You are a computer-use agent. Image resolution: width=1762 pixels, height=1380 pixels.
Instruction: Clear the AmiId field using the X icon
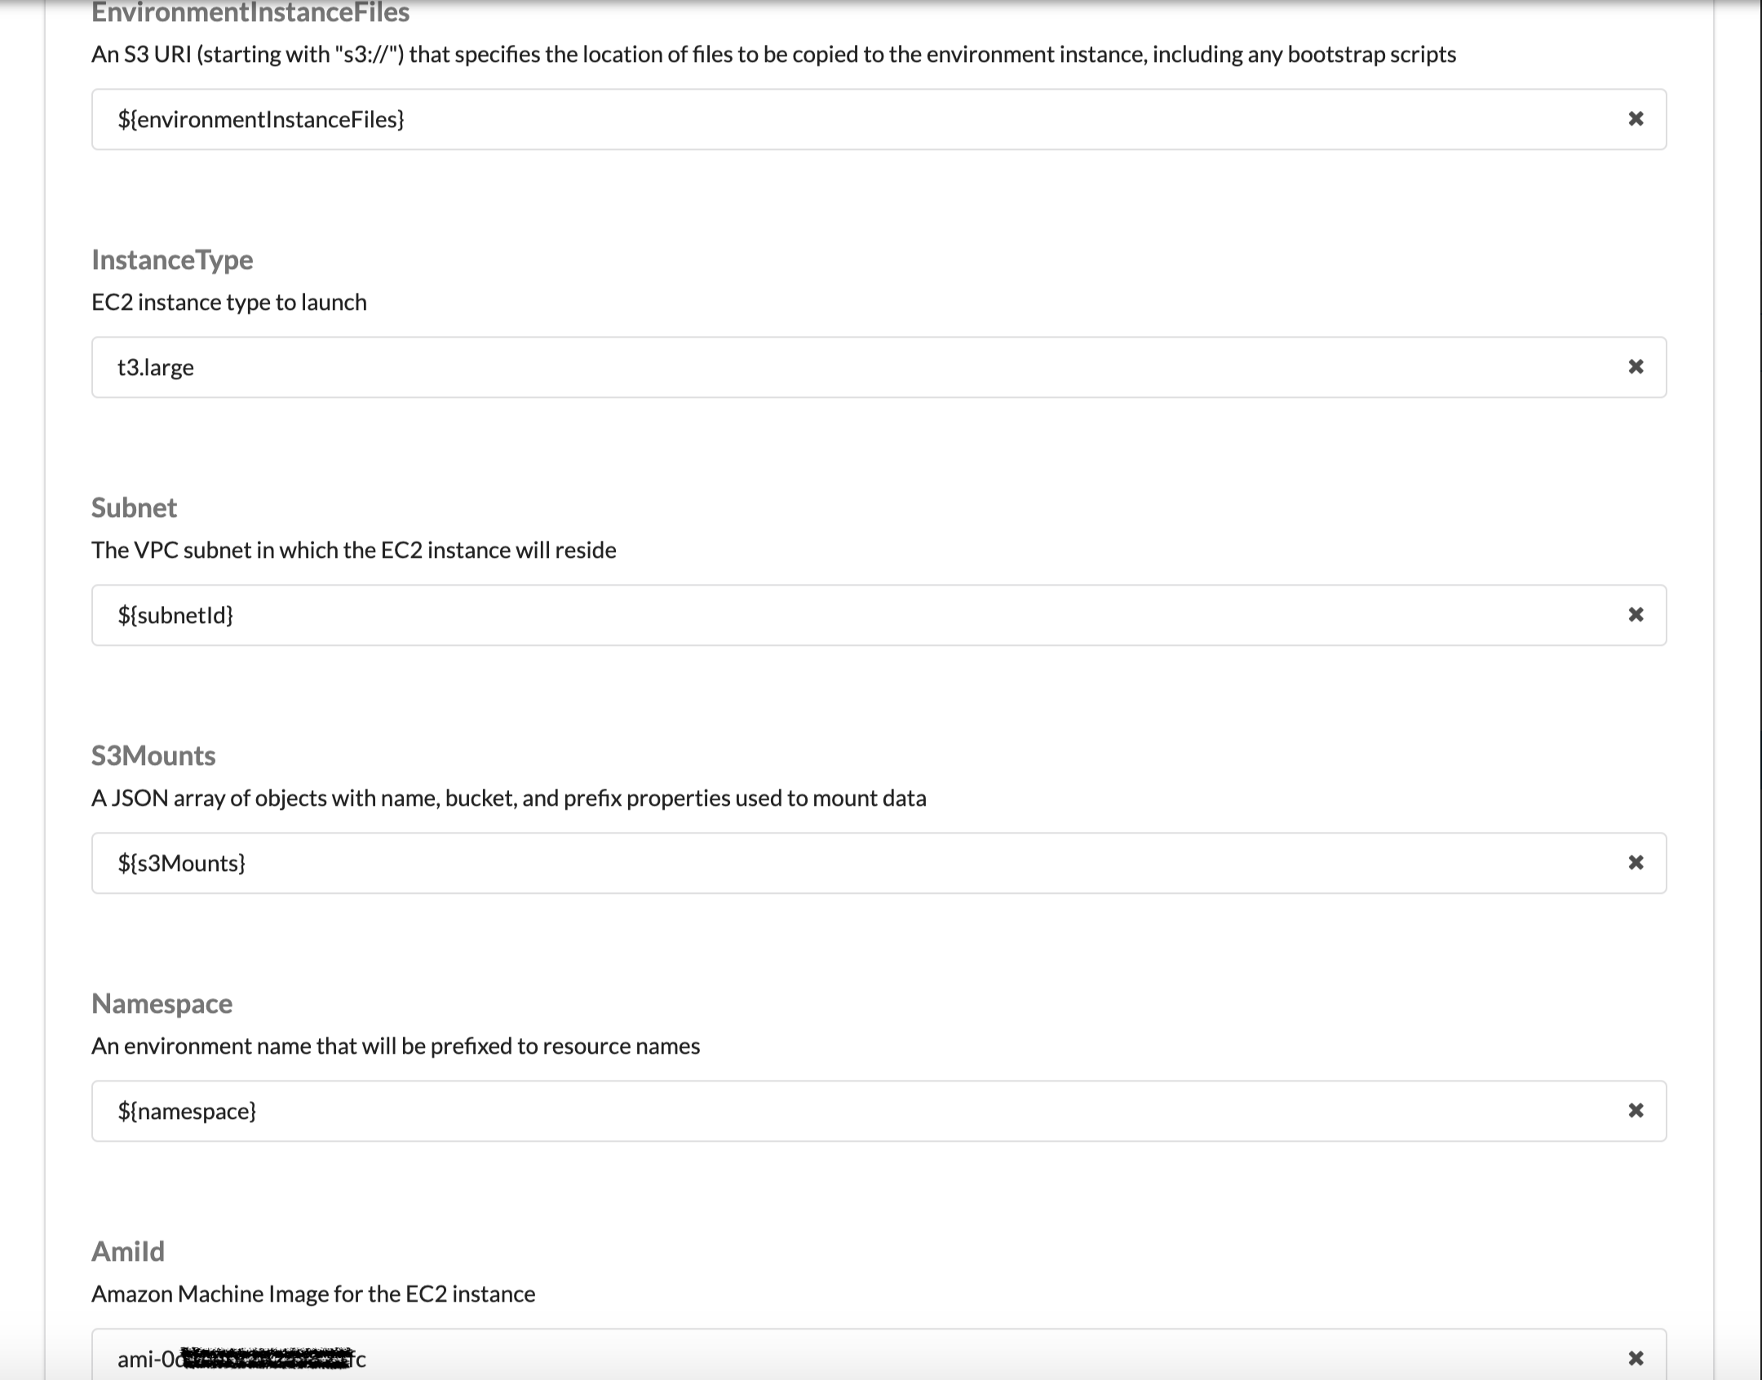[x=1636, y=1358]
